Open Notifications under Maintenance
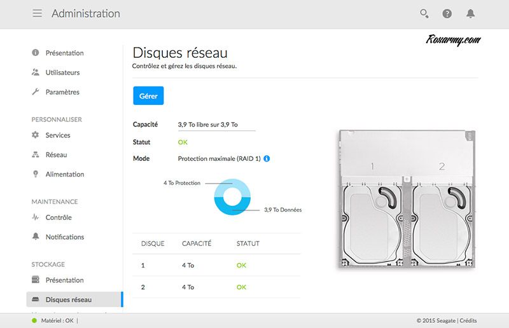The height and width of the screenshot is (328, 509). [64, 237]
